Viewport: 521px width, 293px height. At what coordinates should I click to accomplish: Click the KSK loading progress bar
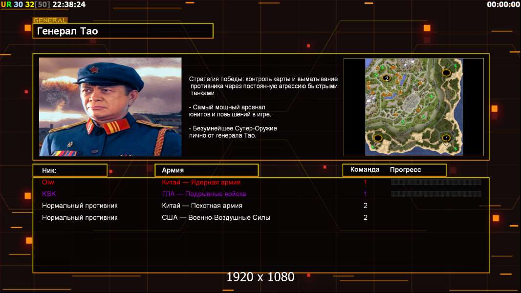click(436, 193)
